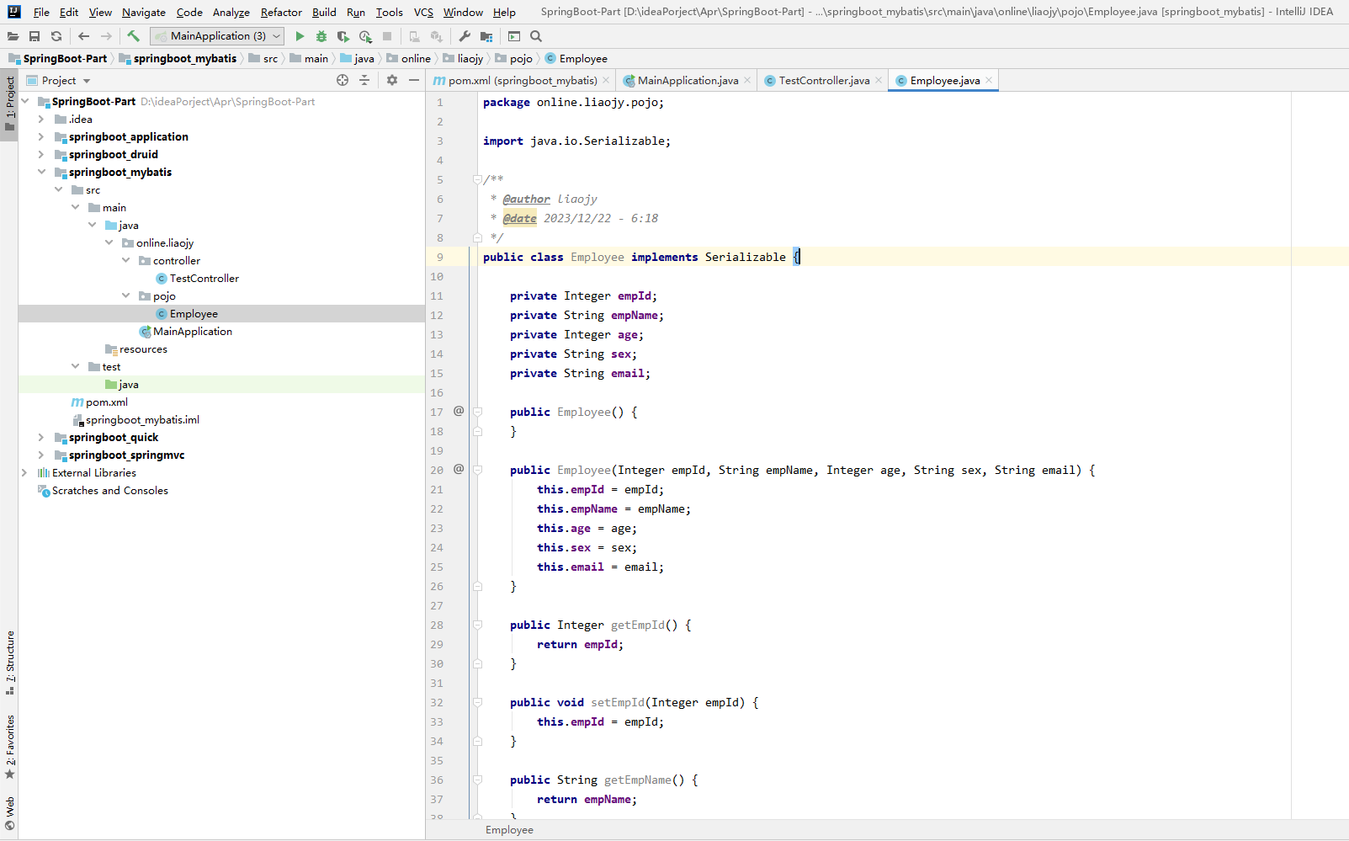Click gutter @ icon on line 17

459,411
